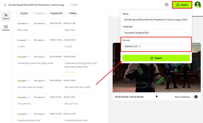Click translated text 'I I can't'
Viewport: 203px width, 123px height.
[68, 46]
